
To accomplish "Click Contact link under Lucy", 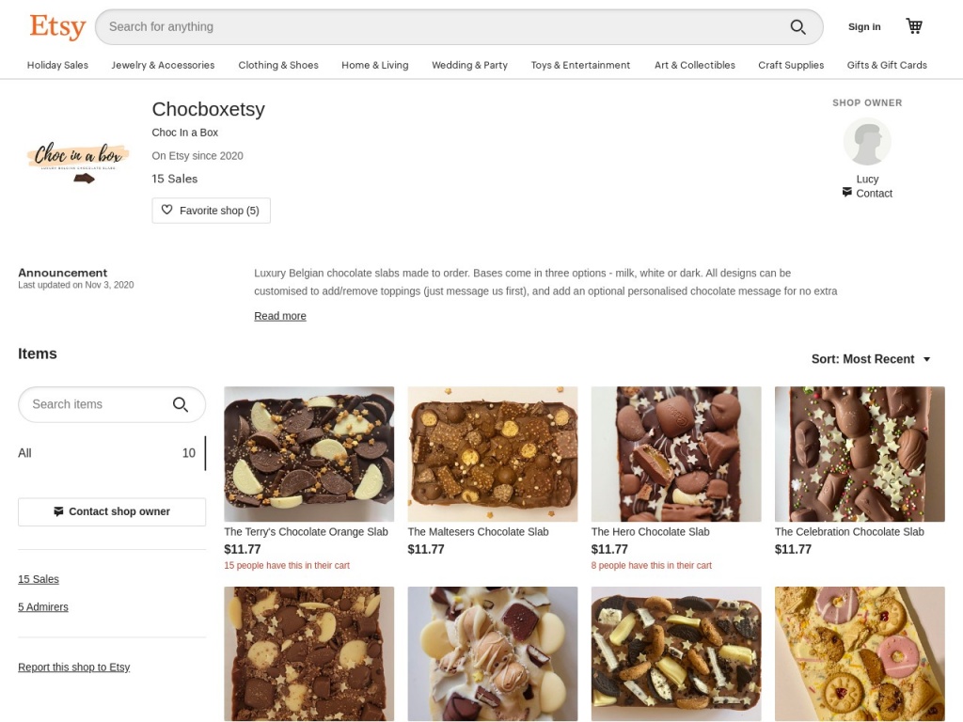I will 873,194.
